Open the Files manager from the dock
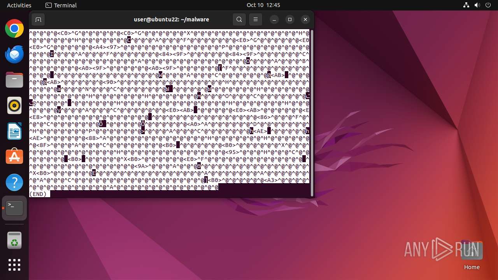Screen dimensions: 498x280 tap(14, 80)
